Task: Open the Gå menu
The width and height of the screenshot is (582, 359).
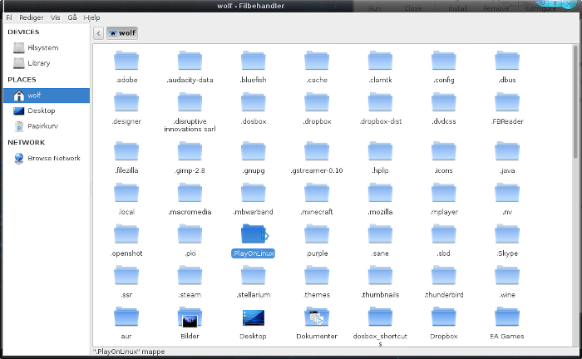Action: tap(72, 17)
